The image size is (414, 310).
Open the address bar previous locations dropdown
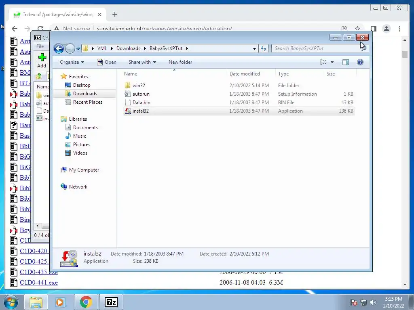click(254, 49)
